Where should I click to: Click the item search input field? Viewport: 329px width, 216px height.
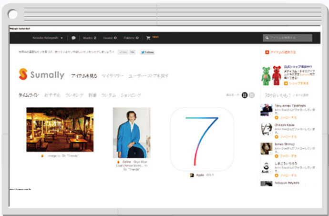click(288, 38)
